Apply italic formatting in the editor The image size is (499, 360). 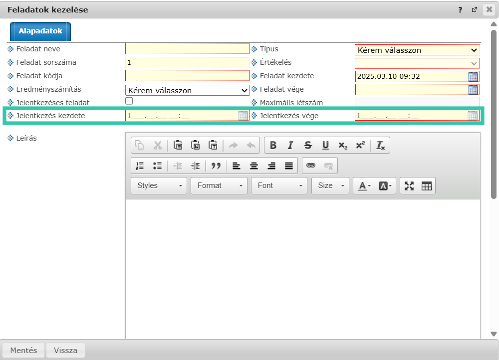(290, 145)
